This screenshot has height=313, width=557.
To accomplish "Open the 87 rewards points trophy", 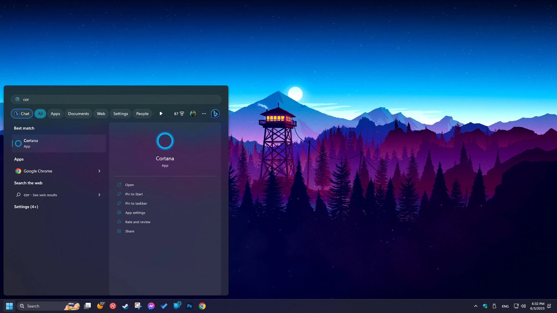I will coord(179,114).
